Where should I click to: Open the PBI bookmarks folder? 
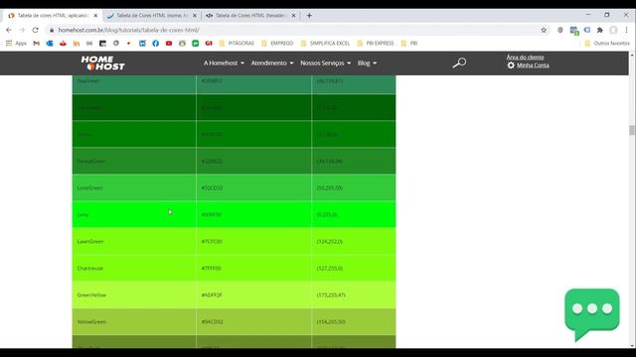[x=409, y=43]
